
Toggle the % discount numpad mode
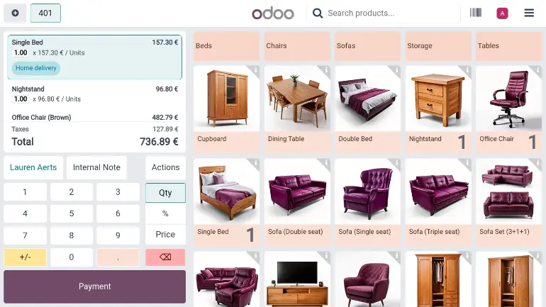pyautogui.click(x=165, y=213)
